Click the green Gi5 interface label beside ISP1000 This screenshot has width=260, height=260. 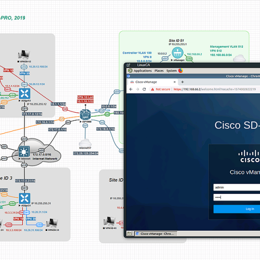[107, 114]
